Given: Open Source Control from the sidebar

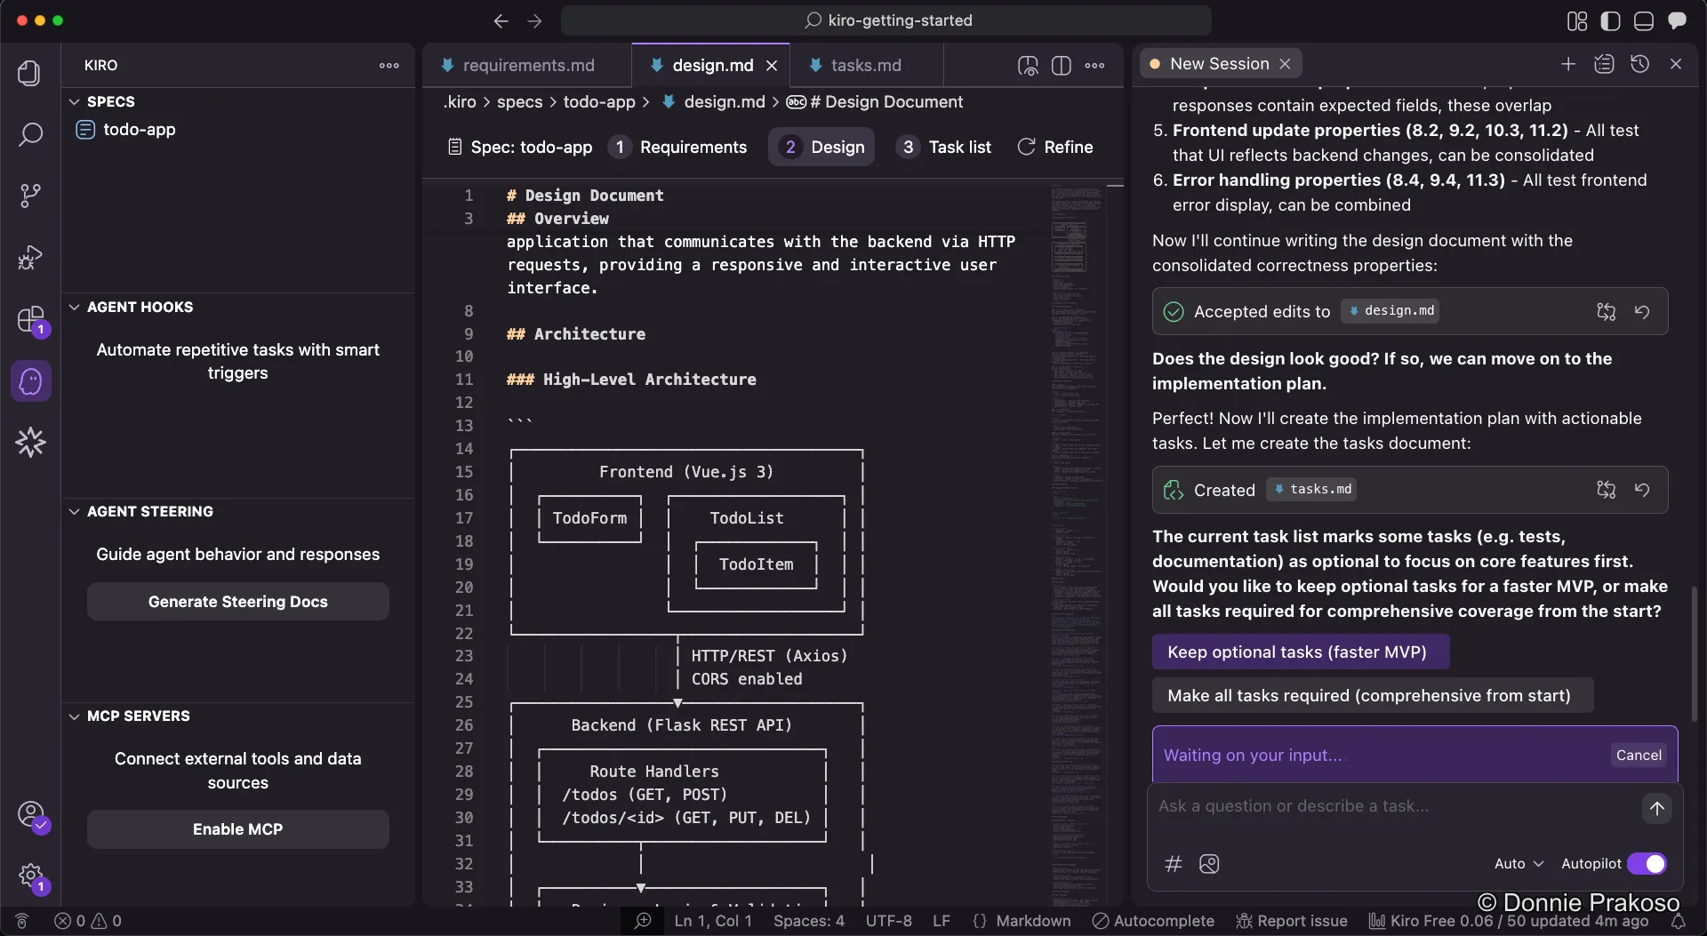Looking at the screenshot, I should pos(30,195).
